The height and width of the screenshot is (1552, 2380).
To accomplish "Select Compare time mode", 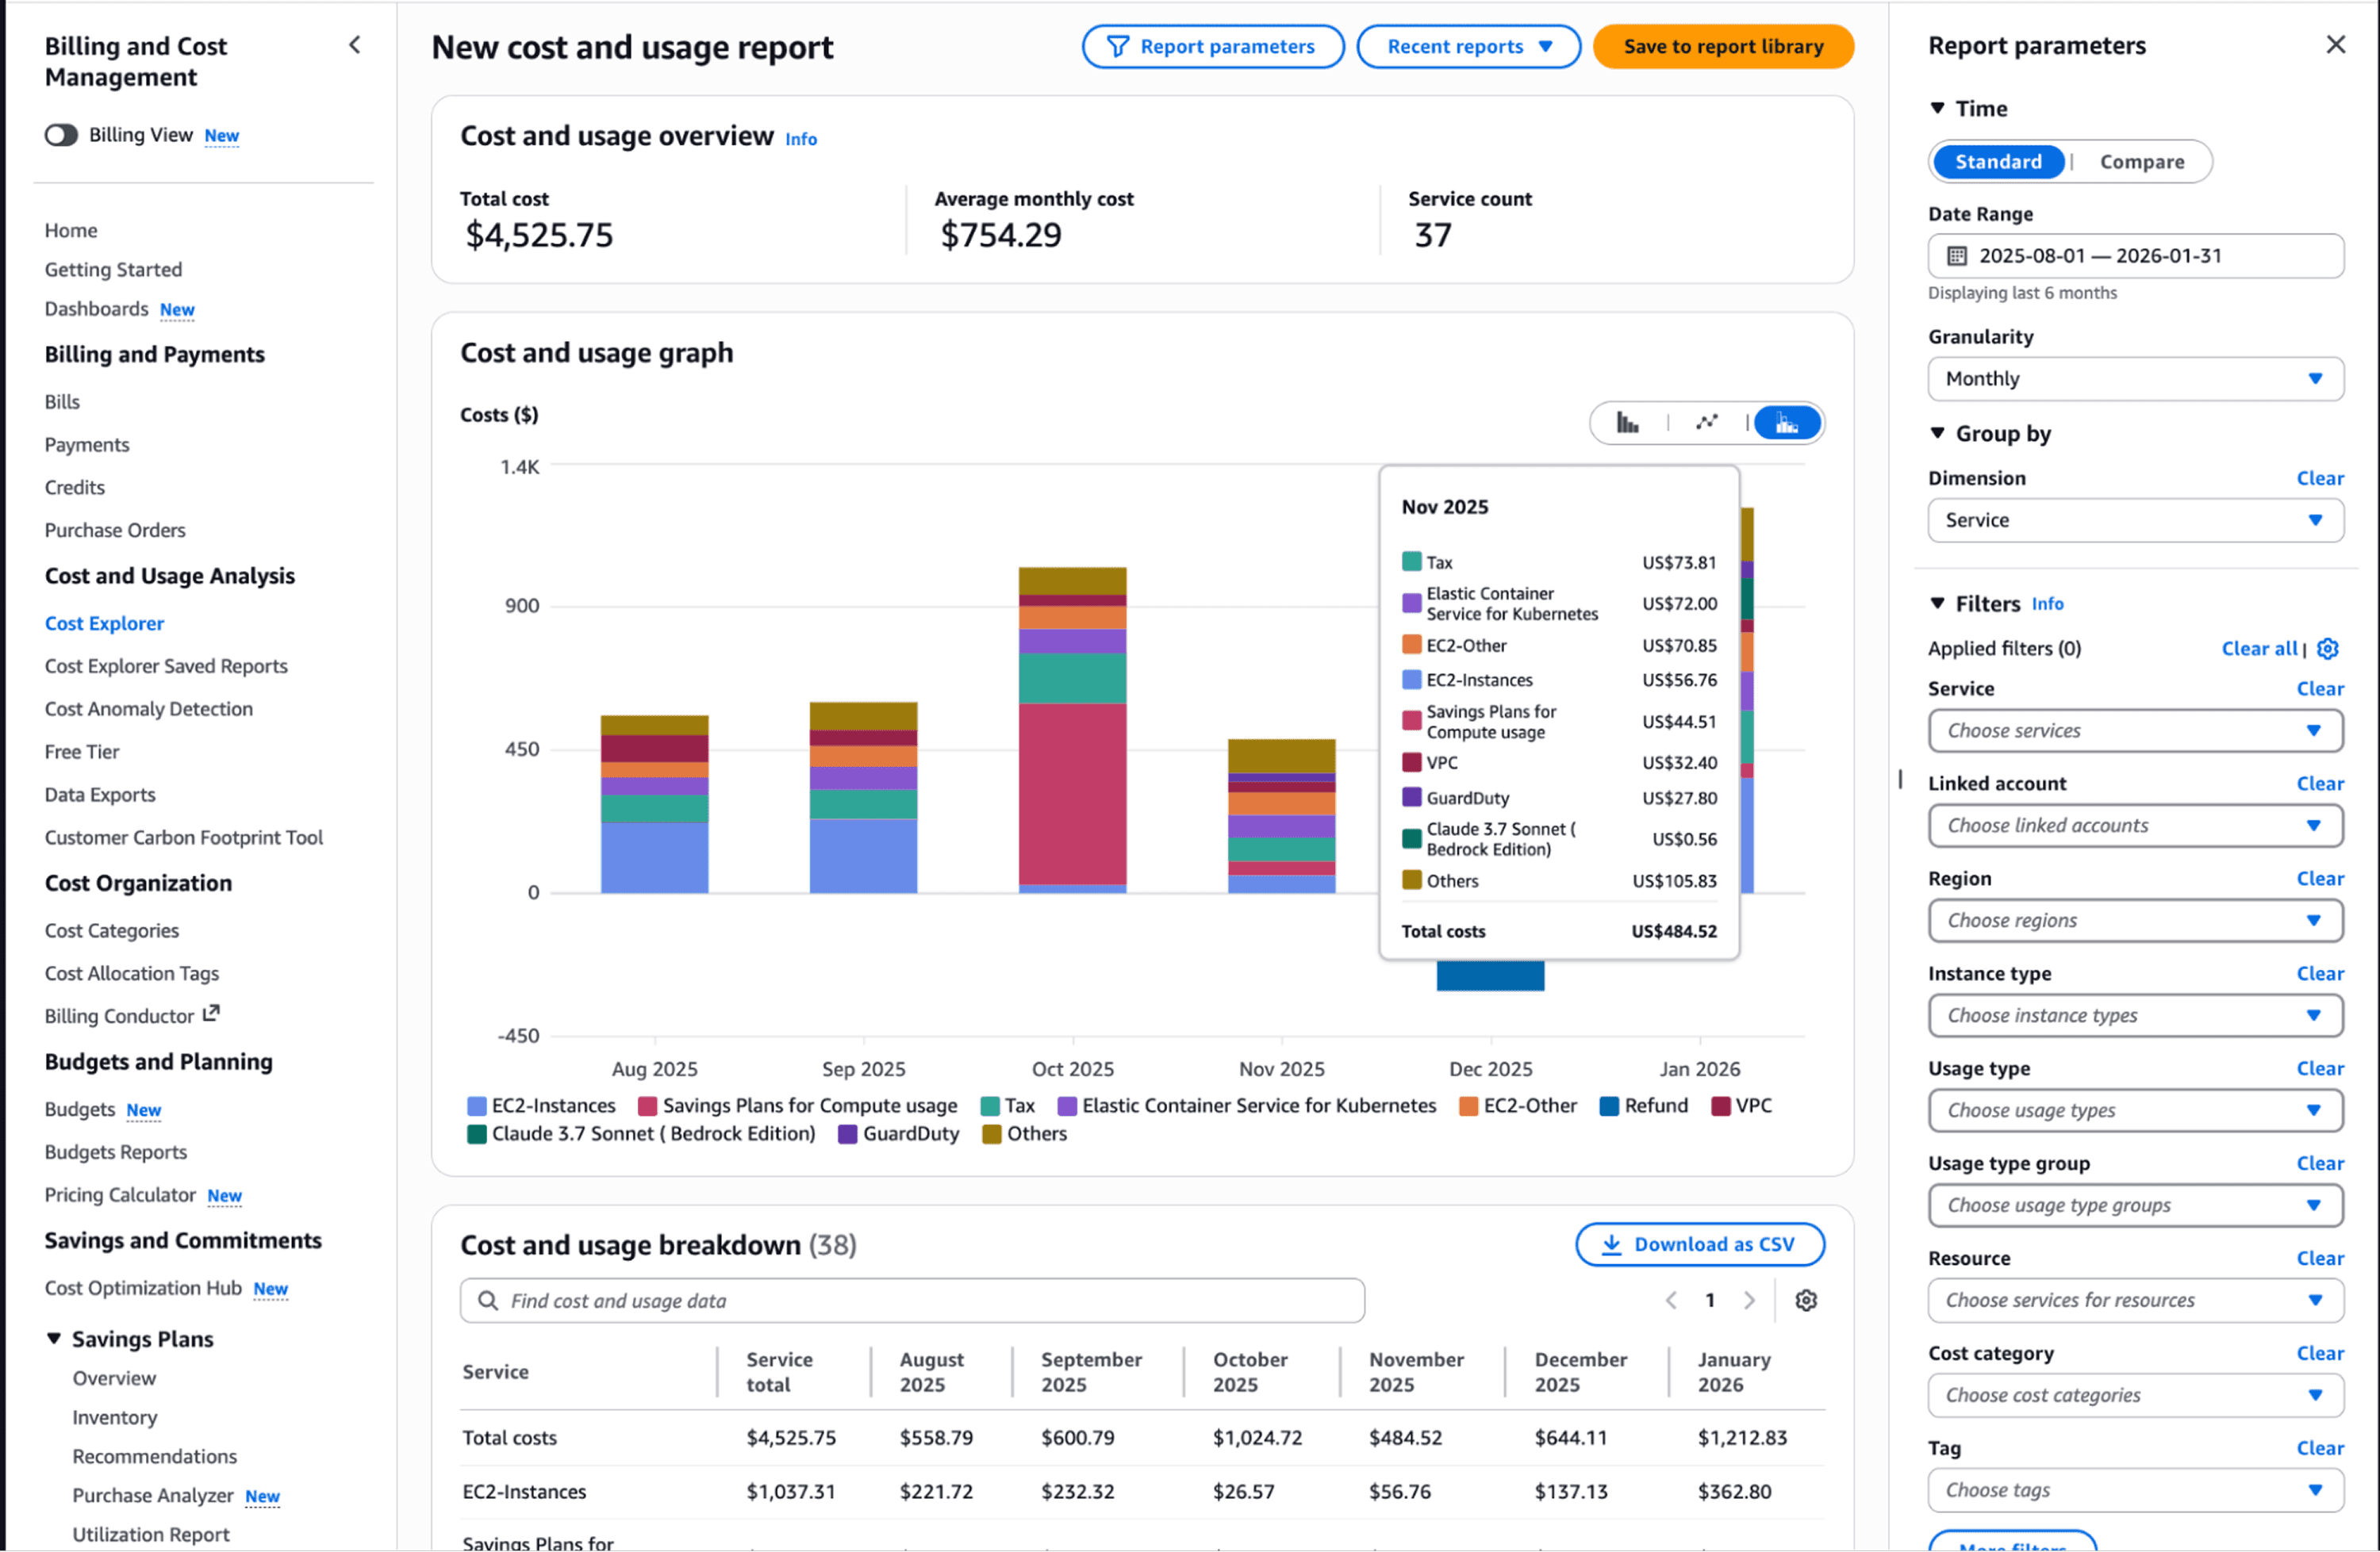I will [x=2141, y=162].
